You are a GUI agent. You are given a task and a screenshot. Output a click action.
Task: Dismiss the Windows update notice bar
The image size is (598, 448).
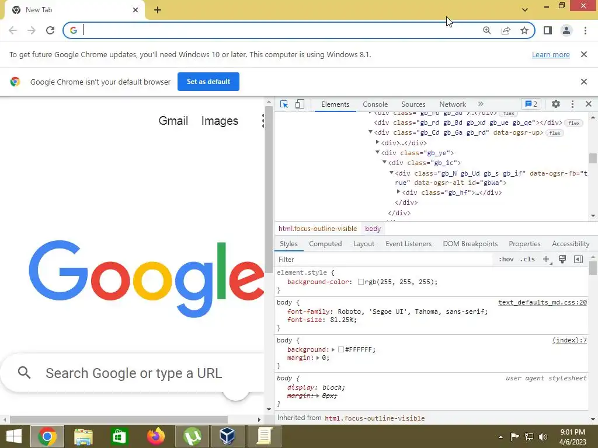[x=583, y=54]
